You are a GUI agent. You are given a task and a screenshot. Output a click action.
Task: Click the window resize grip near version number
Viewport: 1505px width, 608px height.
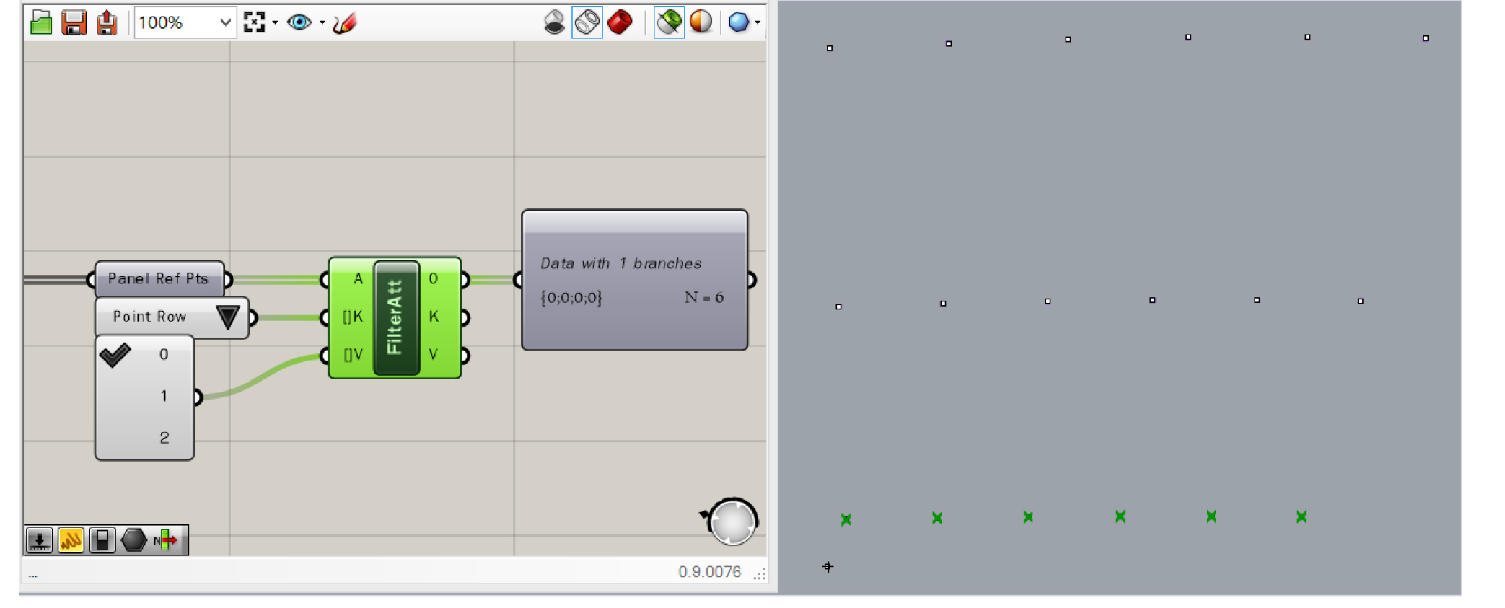pyautogui.click(x=760, y=574)
